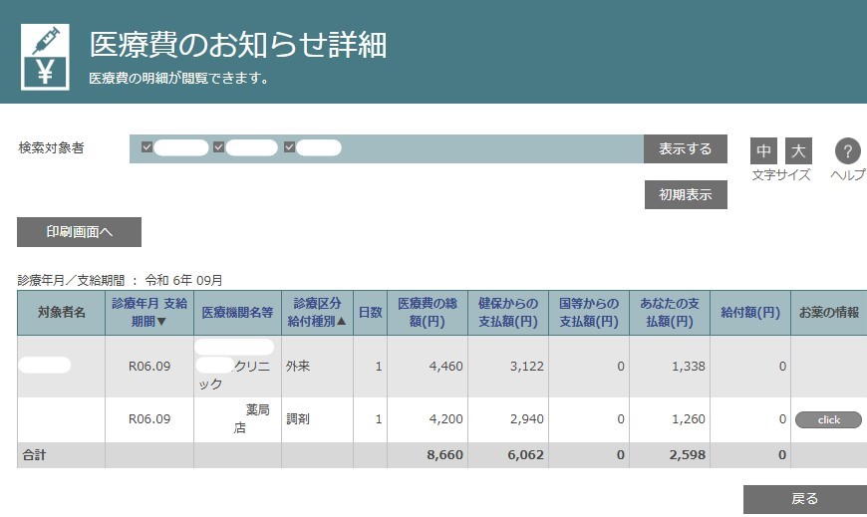Click the 初期表示 reset button
Viewport: 867px width, 517px height.
tap(686, 195)
